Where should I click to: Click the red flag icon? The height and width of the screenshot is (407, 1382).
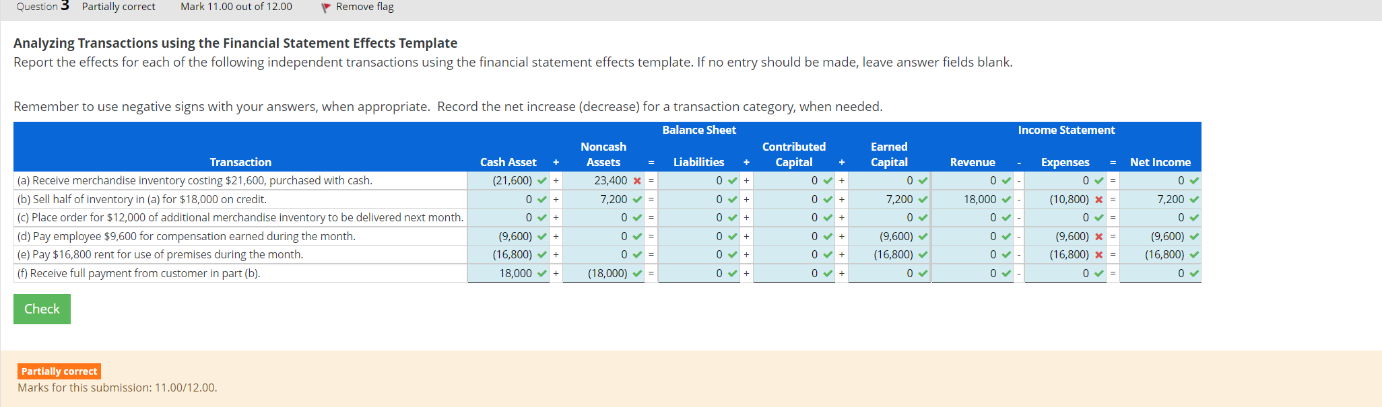point(326,7)
